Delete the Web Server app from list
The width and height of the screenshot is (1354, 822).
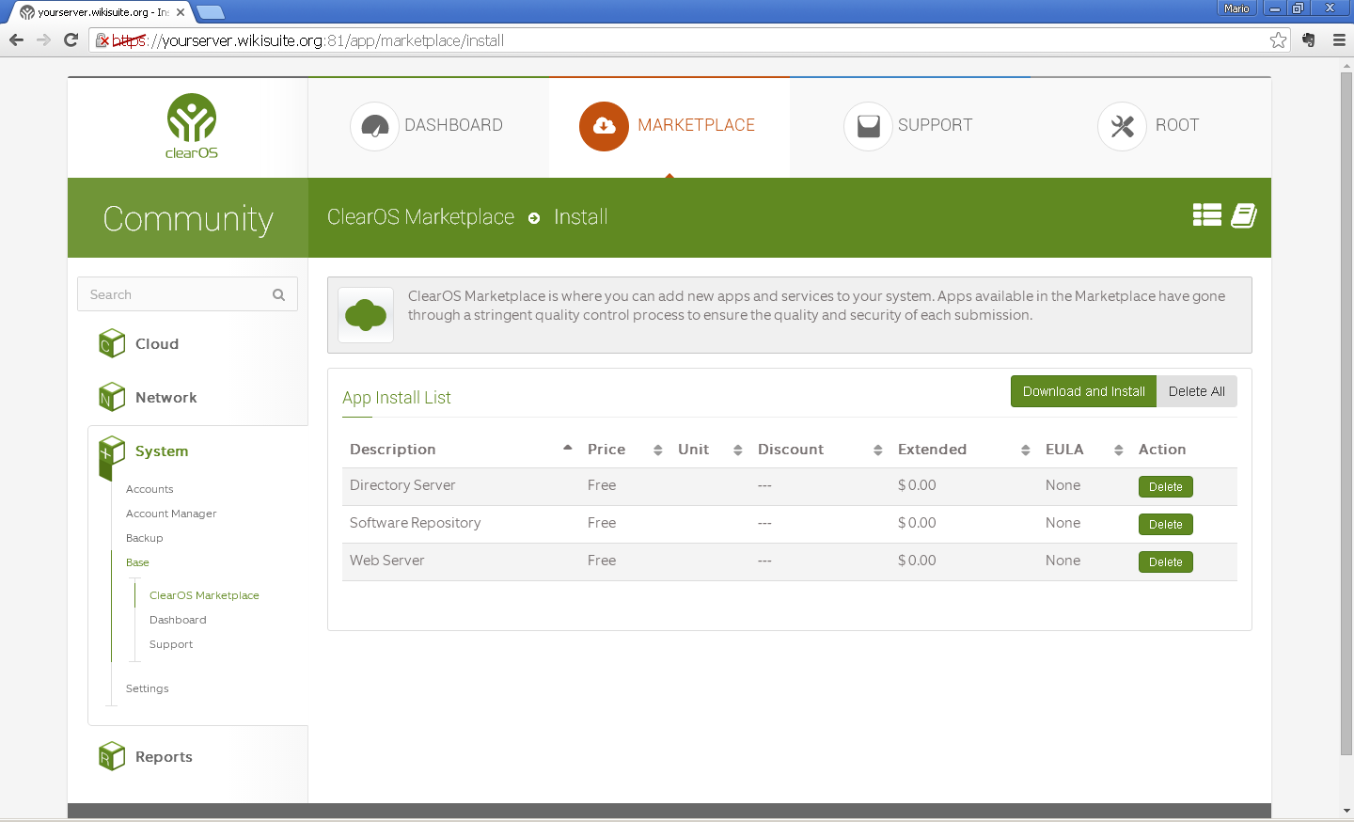1165,562
